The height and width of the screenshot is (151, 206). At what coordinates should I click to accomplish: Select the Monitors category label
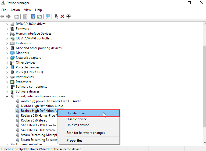pyautogui.click(x=22, y=53)
